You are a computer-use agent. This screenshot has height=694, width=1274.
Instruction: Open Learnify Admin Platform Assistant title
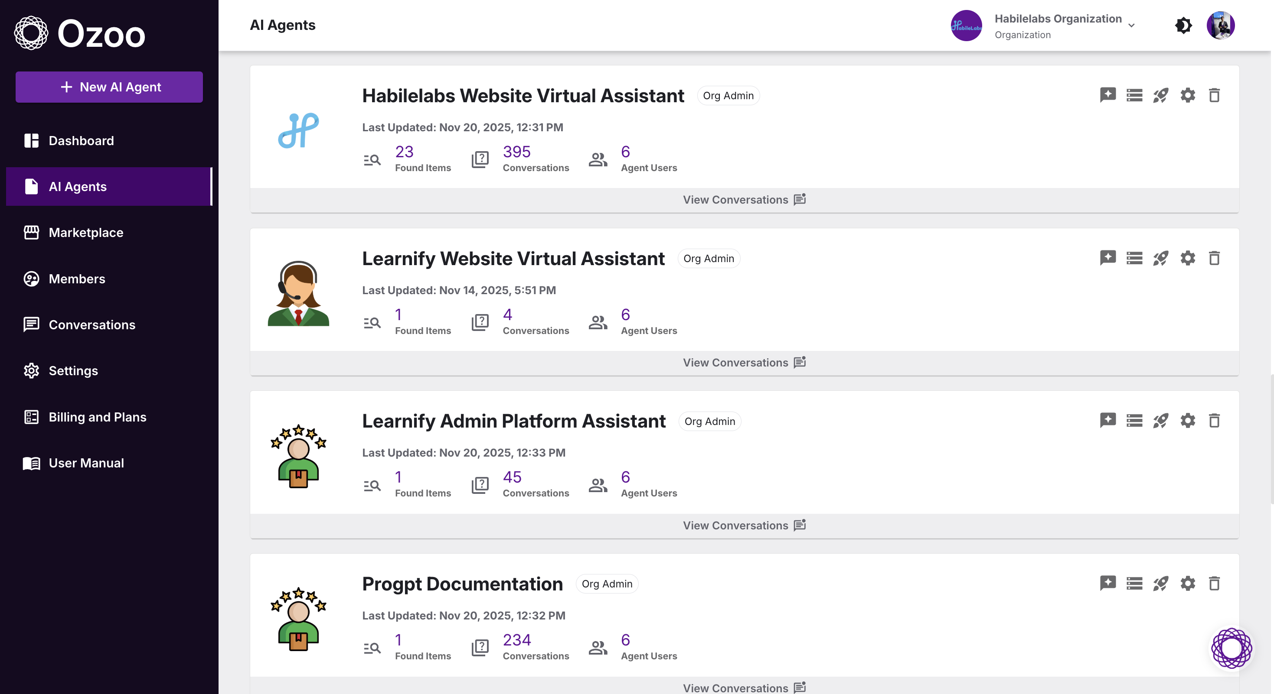tap(514, 422)
